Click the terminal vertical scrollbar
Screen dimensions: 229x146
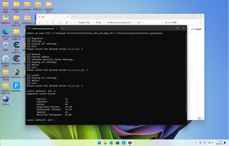(x=186, y=73)
